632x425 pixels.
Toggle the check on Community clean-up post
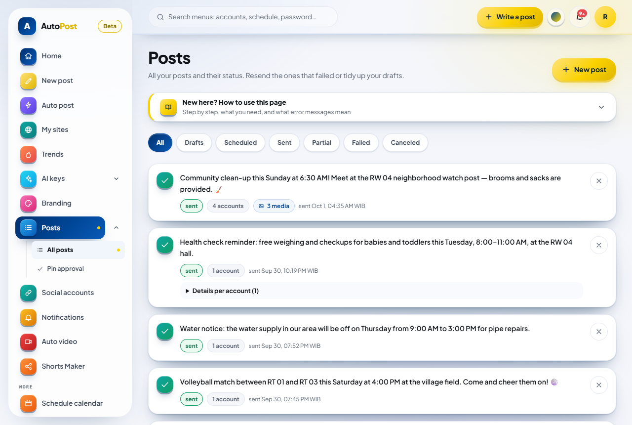point(165,180)
